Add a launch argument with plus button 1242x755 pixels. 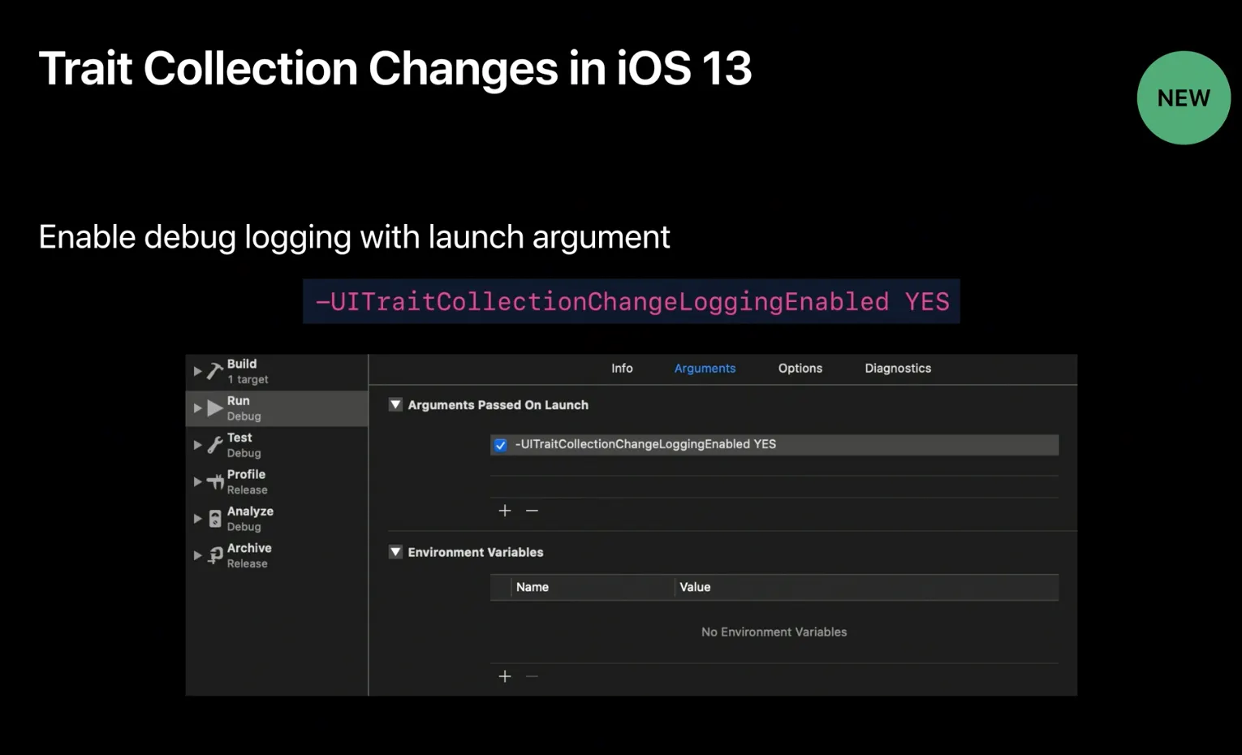click(x=505, y=510)
